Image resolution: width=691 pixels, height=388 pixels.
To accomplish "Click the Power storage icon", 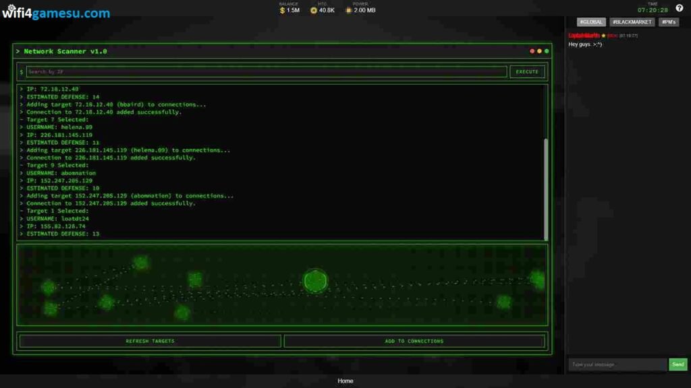I will 348,10.
